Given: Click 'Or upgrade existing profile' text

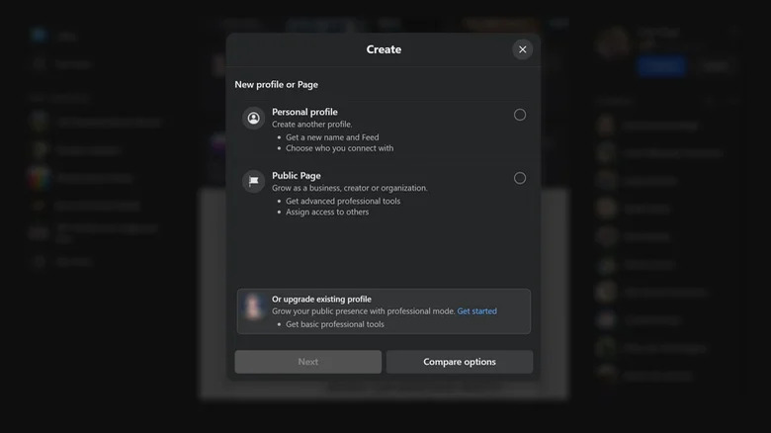Looking at the screenshot, I should coord(321,300).
